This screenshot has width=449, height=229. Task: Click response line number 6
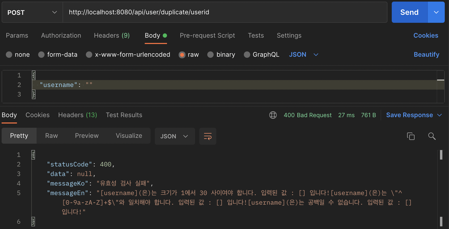tap(19, 222)
